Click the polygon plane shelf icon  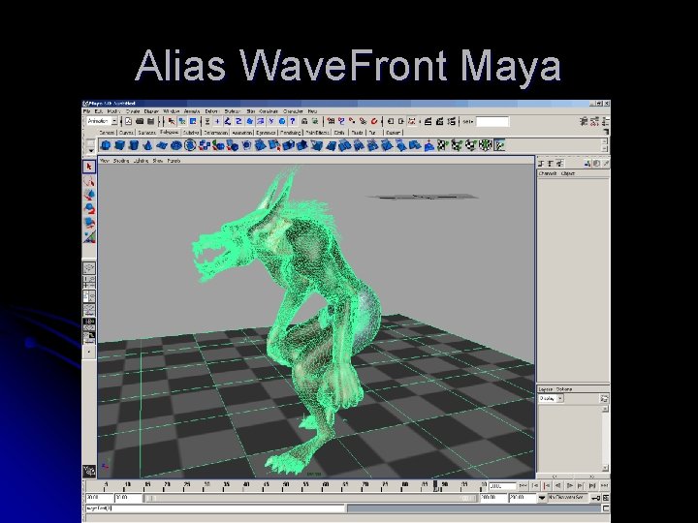(x=162, y=145)
